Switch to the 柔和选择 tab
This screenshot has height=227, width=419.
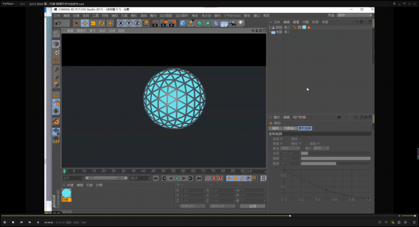point(305,128)
